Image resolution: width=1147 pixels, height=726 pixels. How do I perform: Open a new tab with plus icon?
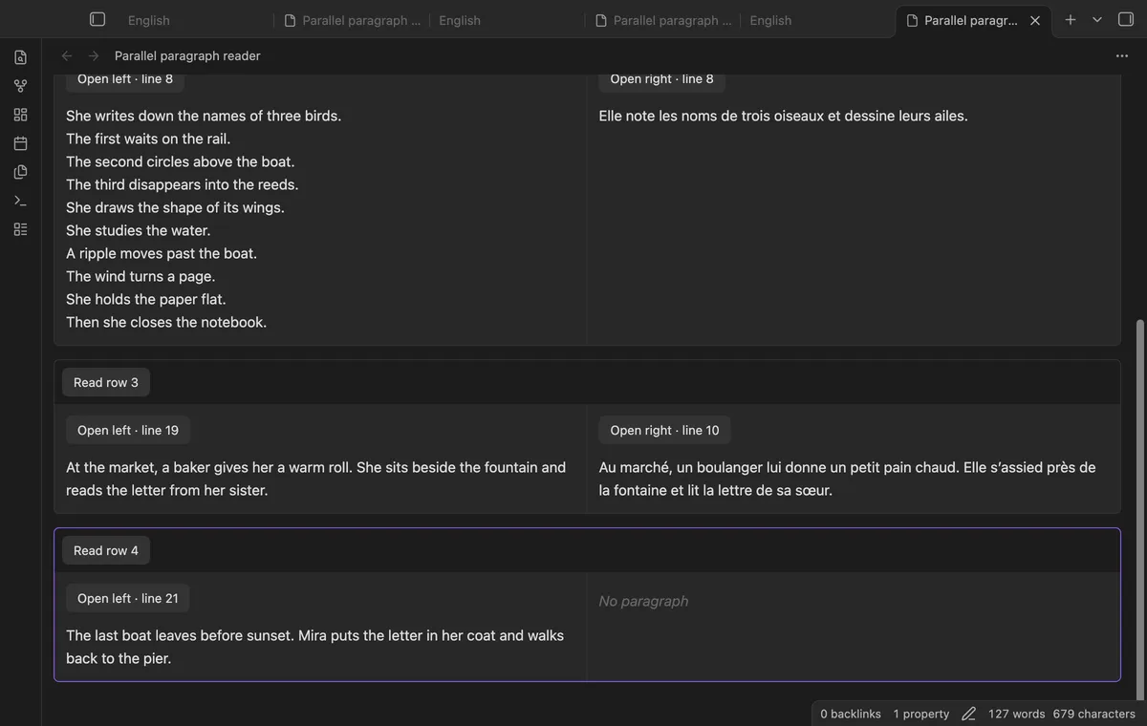point(1071,19)
